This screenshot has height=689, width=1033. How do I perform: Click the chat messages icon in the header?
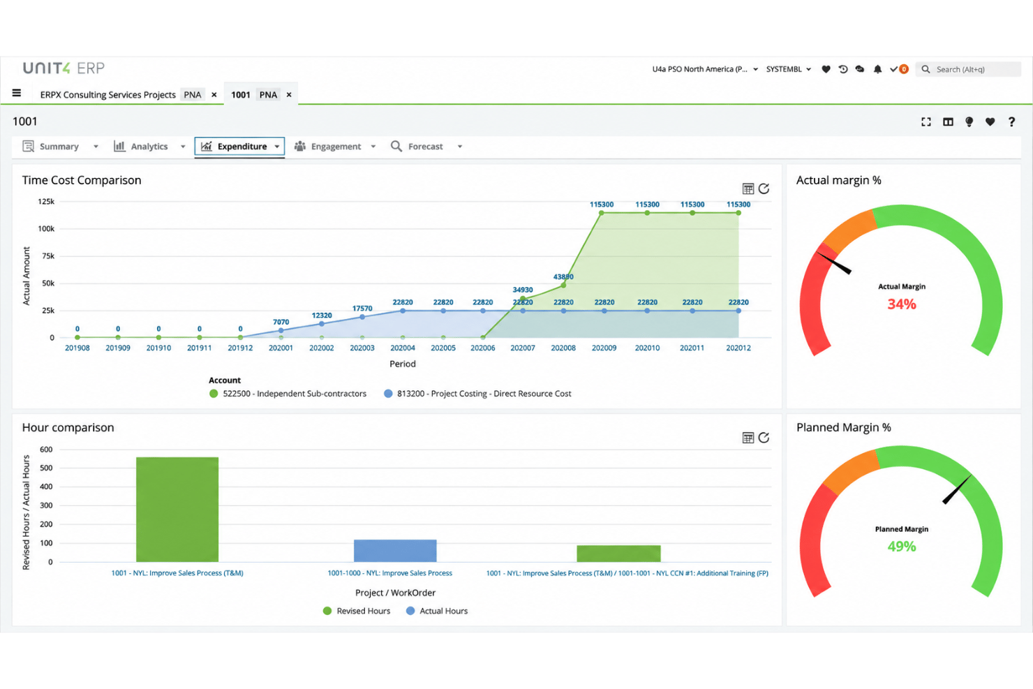tap(860, 69)
